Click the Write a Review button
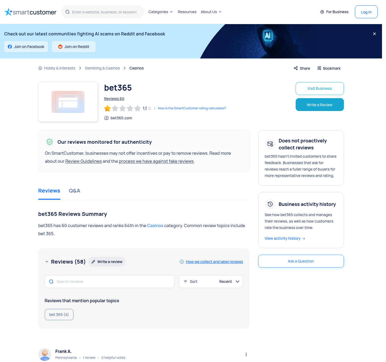This screenshot has height=362, width=386. tap(320, 105)
